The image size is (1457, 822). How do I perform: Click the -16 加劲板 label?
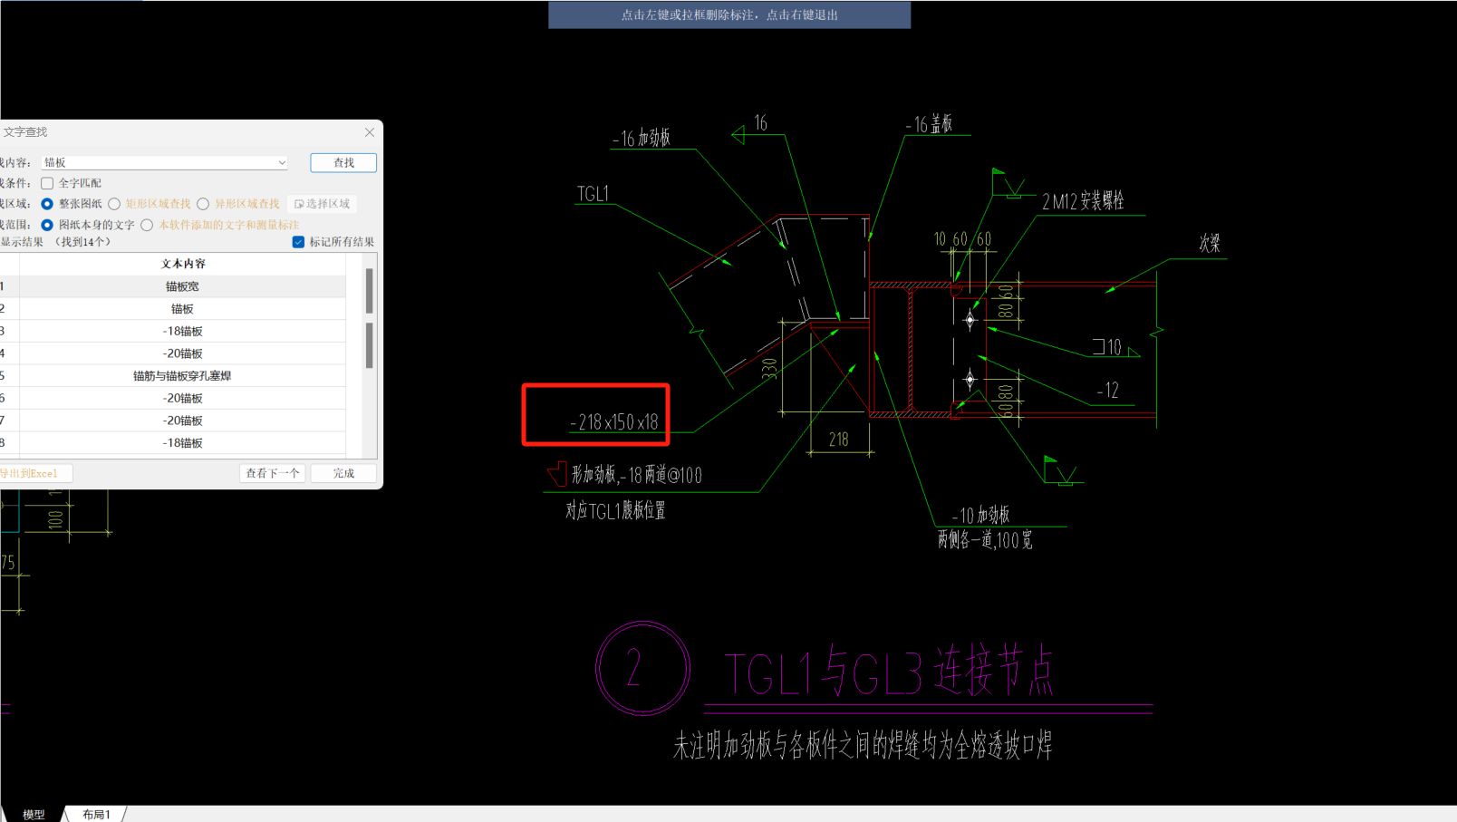(x=642, y=138)
